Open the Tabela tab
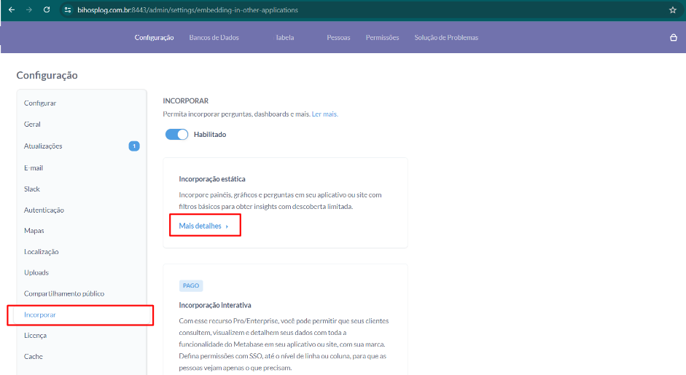686x375 pixels. (285, 38)
